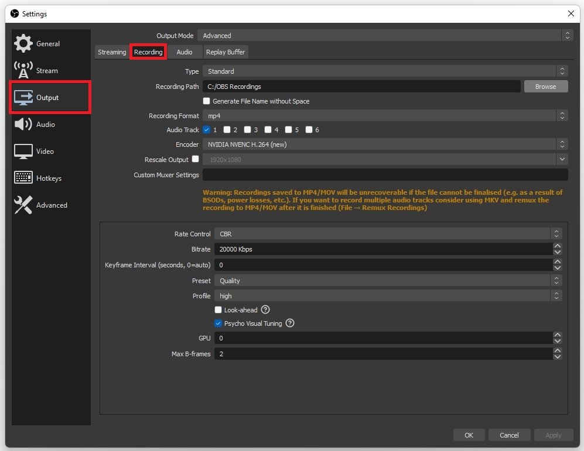Click the Look-ahead help question icon
This screenshot has height=451, width=584.
[x=265, y=310]
